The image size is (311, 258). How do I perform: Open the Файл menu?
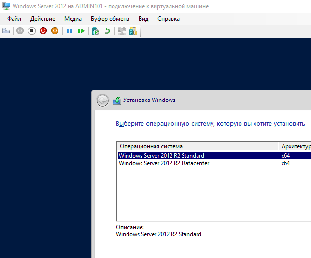point(14,19)
